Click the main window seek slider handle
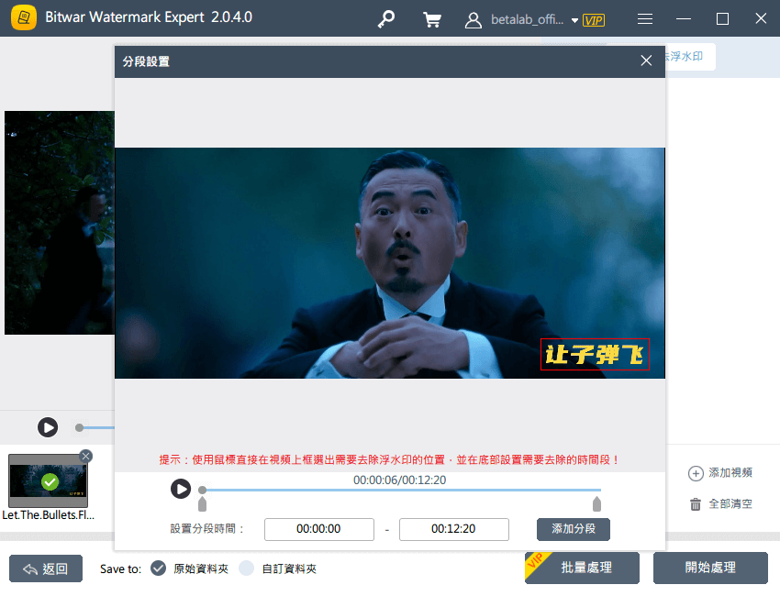The width and height of the screenshot is (780, 596). point(79,427)
